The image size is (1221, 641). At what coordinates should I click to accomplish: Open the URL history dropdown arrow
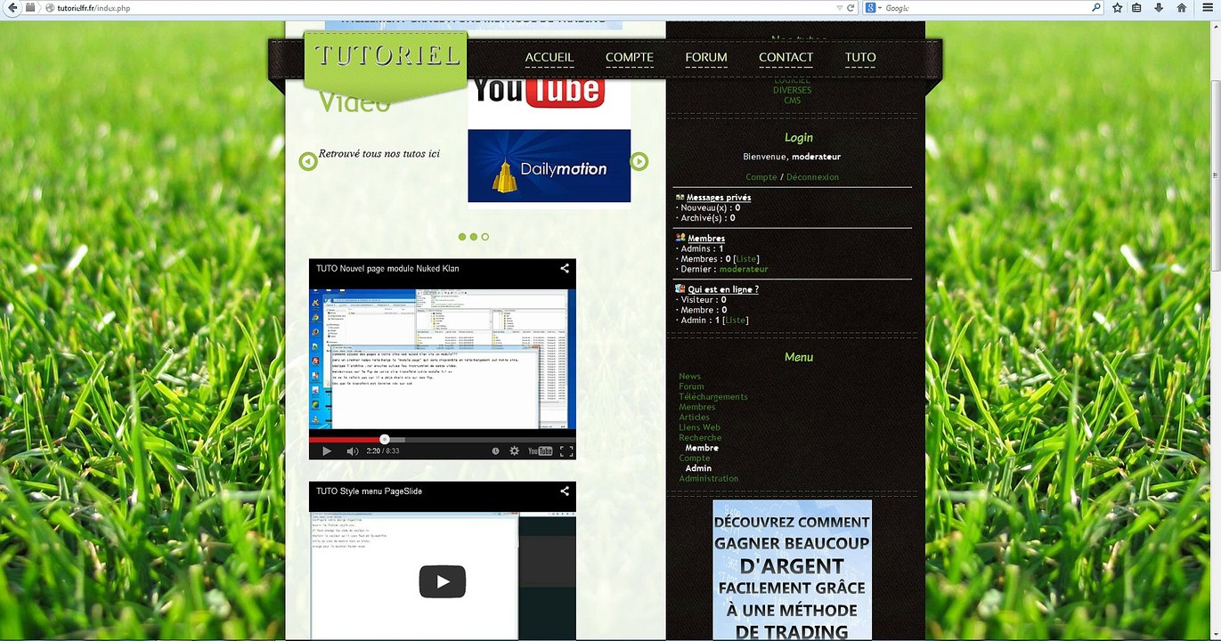click(840, 7)
